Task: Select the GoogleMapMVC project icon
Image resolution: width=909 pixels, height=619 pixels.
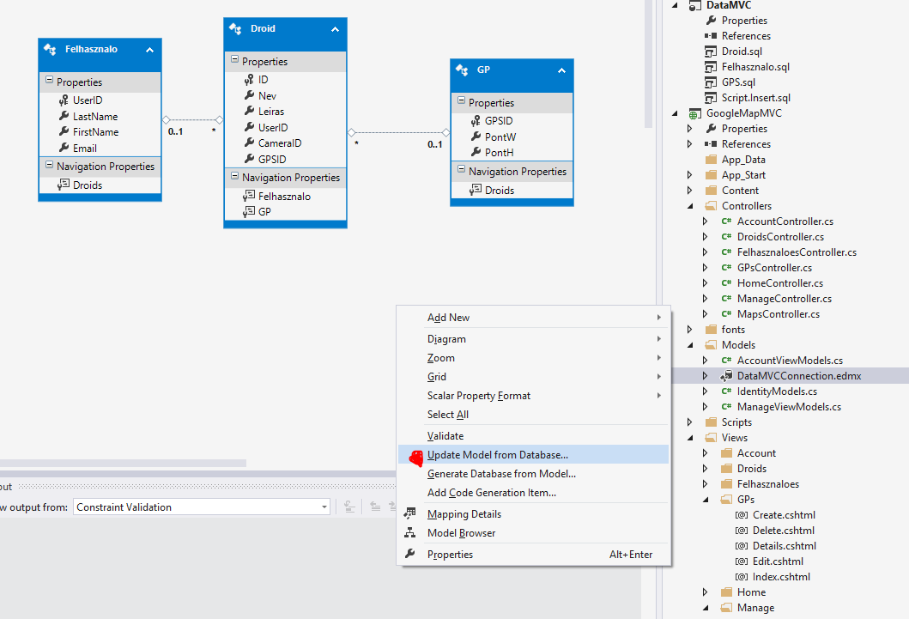Action: point(694,113)
